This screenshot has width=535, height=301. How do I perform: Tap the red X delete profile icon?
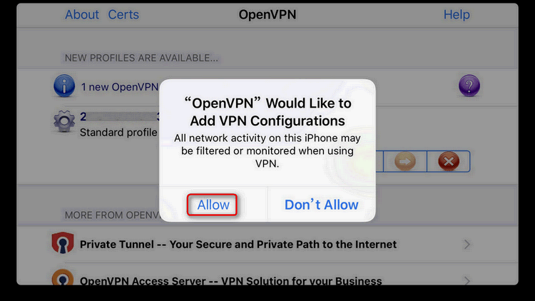(x=449, y=161)
